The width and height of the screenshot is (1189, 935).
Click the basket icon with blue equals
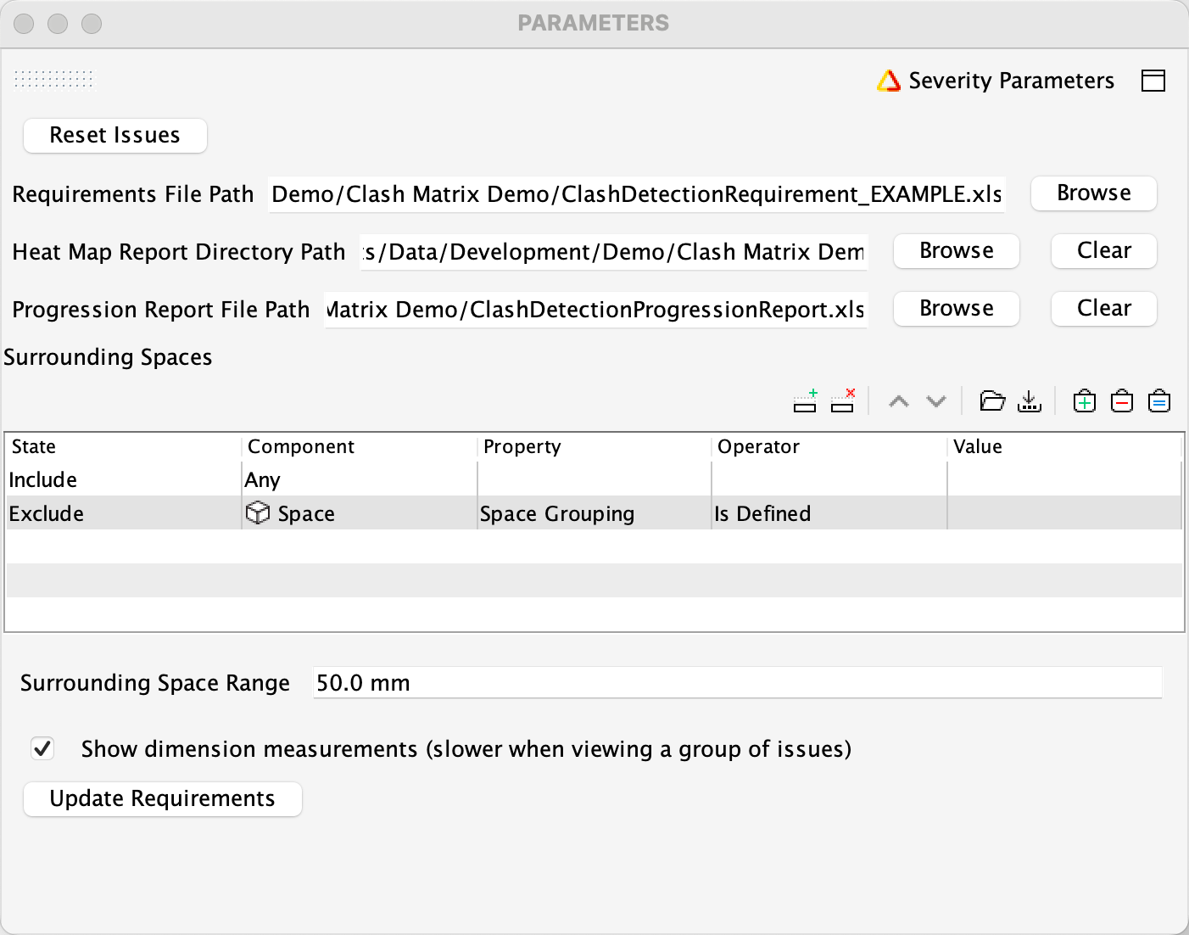pos(1158,400)
